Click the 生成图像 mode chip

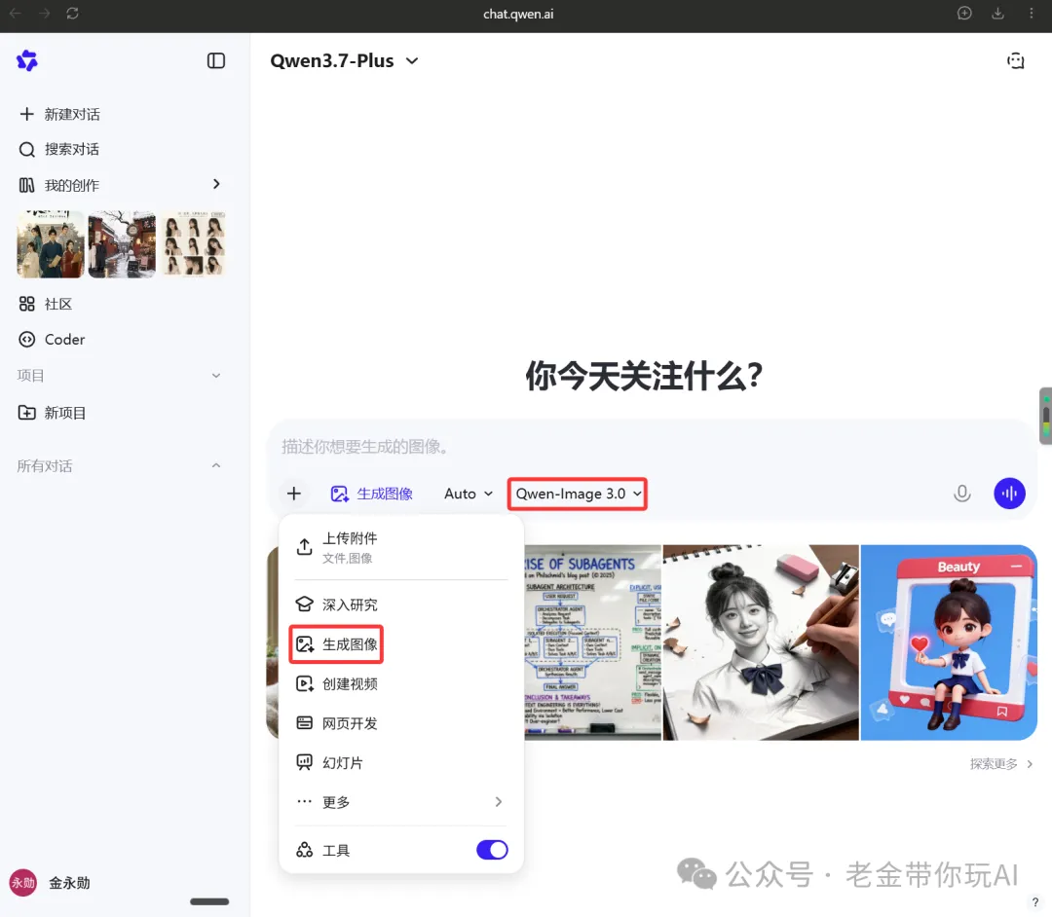pos(372,494)
